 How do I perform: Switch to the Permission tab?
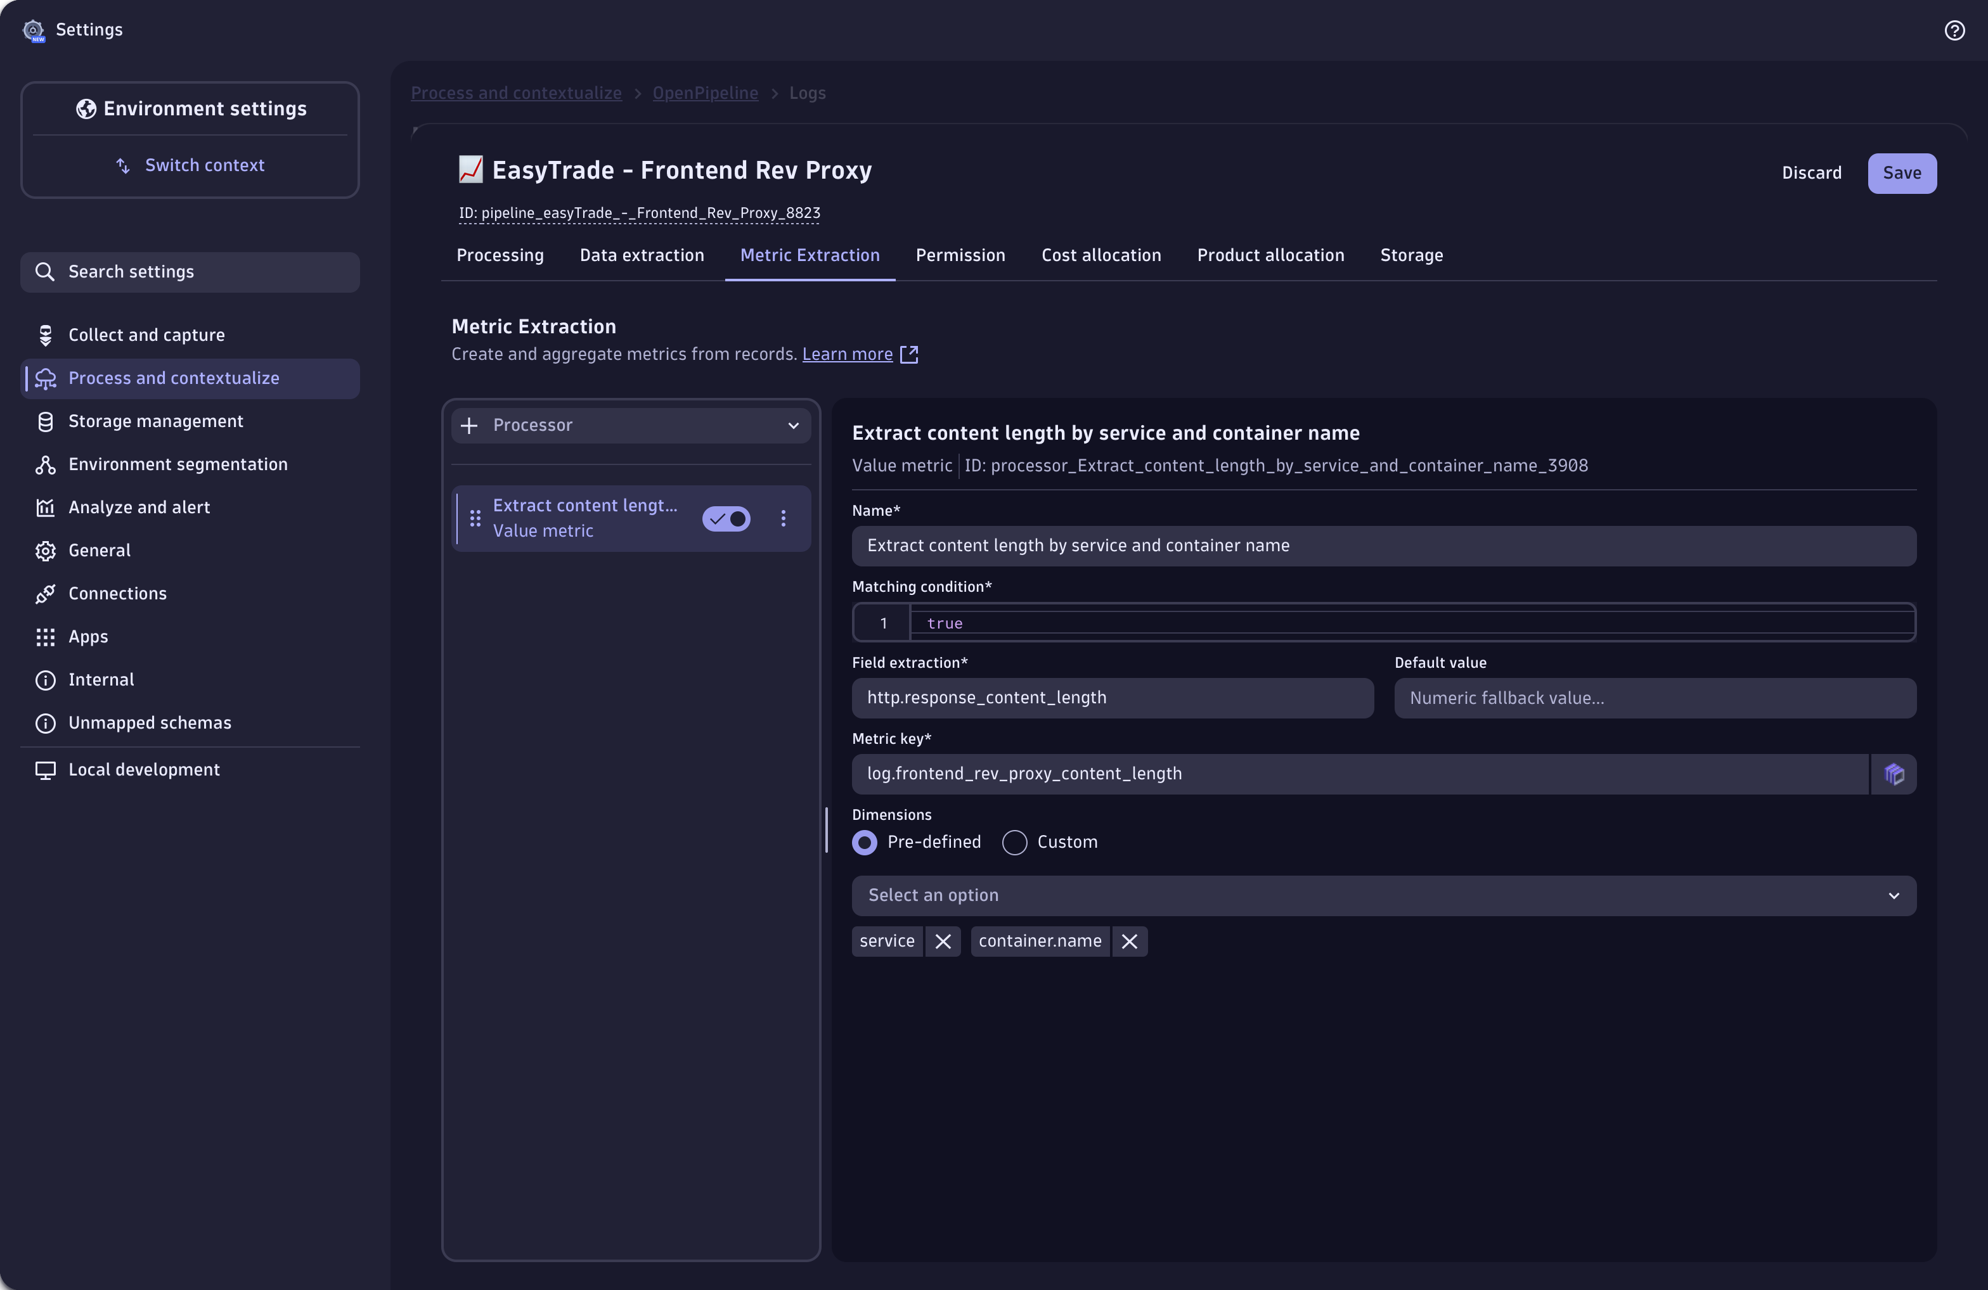[x=960, y=255]
